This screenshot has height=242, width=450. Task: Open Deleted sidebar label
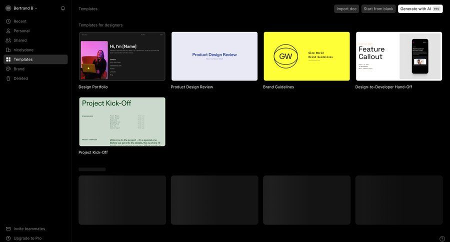click(20, 78)
